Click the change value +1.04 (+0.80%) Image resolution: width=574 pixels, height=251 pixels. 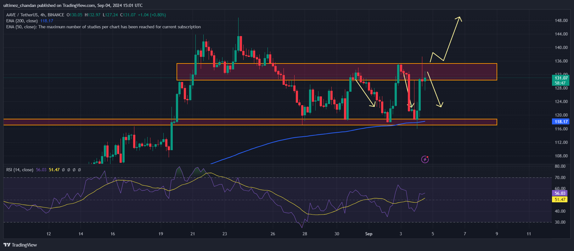(x=152, y=15)
